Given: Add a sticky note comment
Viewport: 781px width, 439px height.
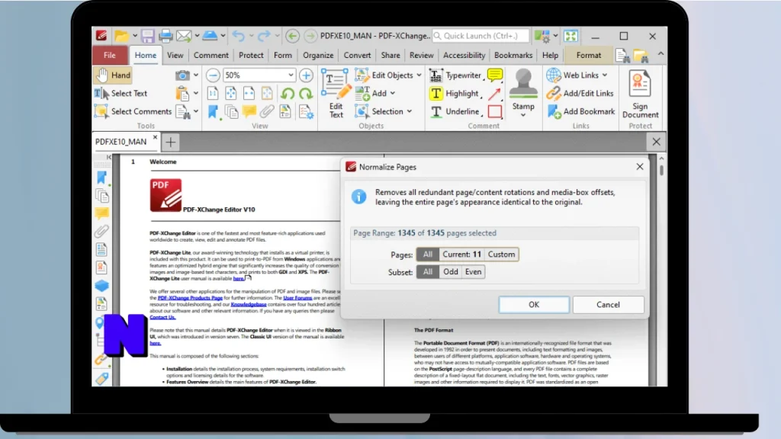Looking at the screenshot, I should [494, 75].
